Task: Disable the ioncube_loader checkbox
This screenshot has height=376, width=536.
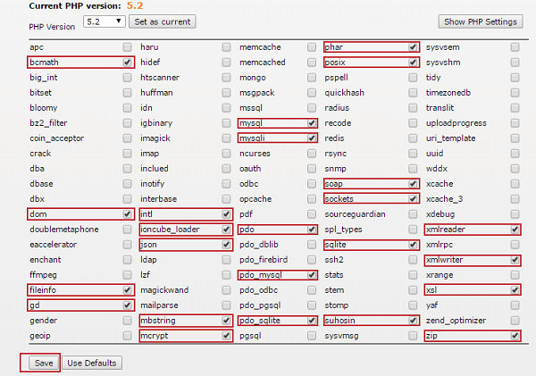Action: pyautogui.click(x=226, y=230)
